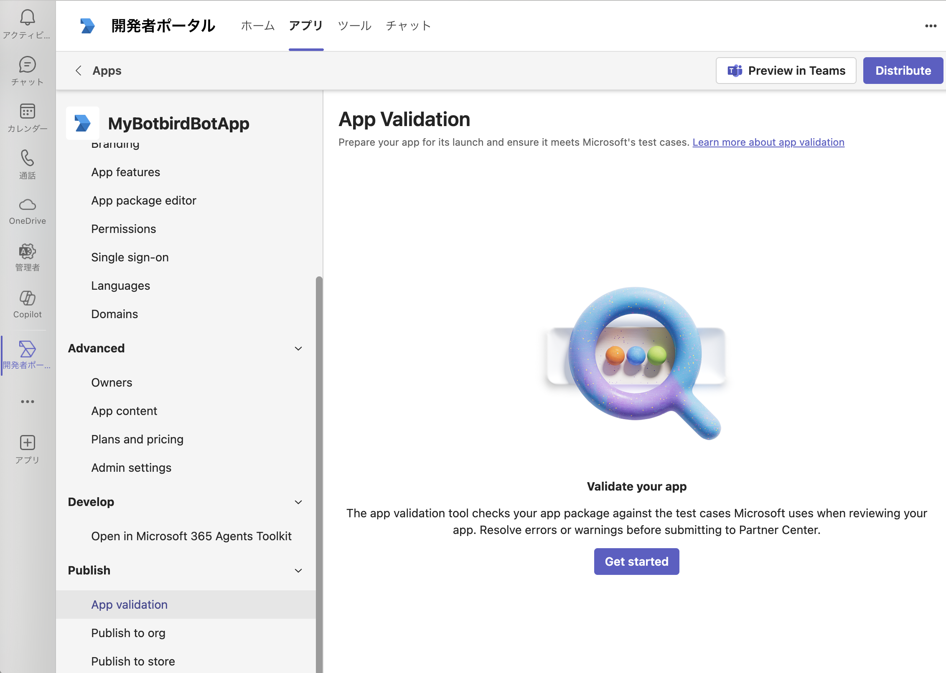Collapse the Develop section
The height and width of the screenshot is (673, 946).
[x=298, y=502]
